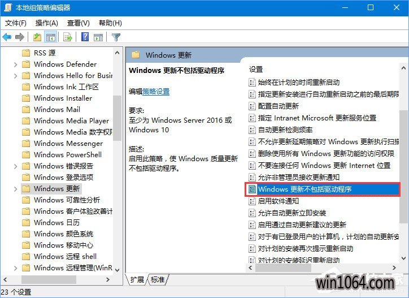Select the 启用通过自动更新建议的更新 policy
409x298 pixels.
(x=302, y=225)
